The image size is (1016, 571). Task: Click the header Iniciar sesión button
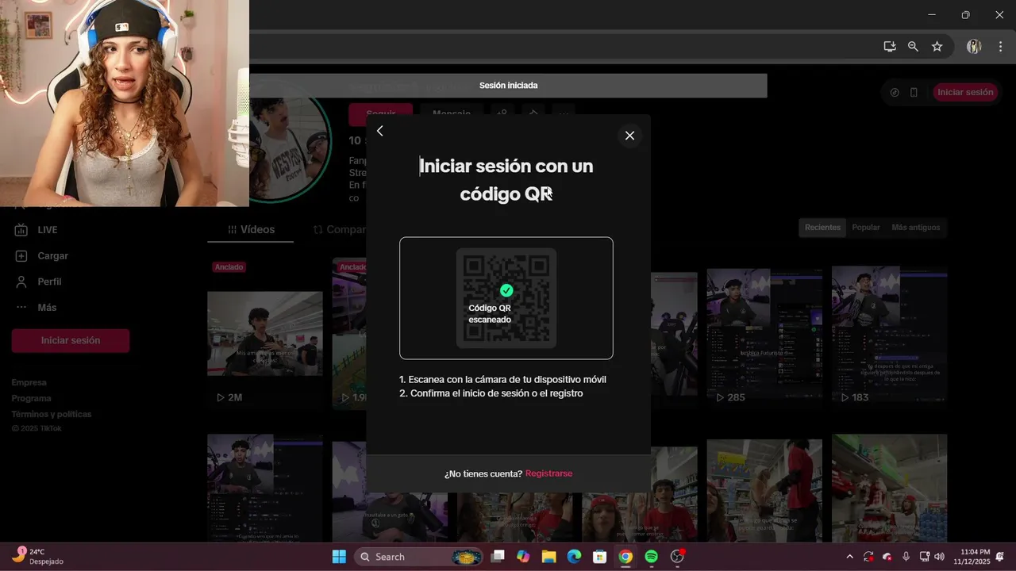(x=965, y=92)
